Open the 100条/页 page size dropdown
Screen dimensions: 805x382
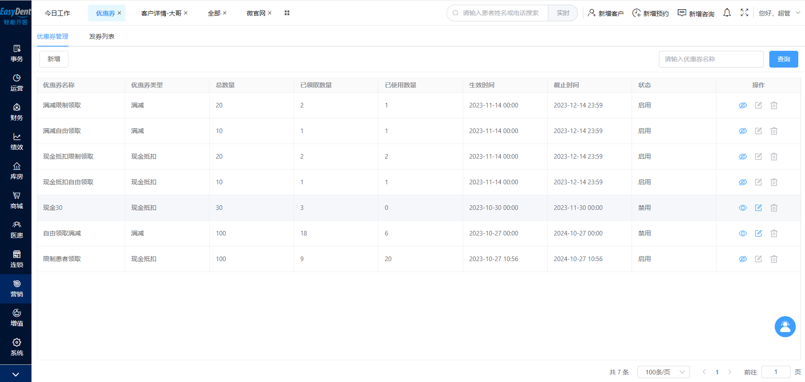pos(663,372)
